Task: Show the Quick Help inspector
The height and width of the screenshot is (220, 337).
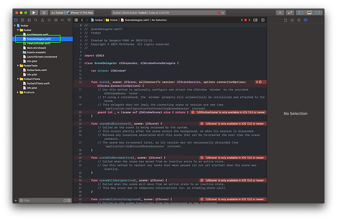Action: tap(299, 20)
